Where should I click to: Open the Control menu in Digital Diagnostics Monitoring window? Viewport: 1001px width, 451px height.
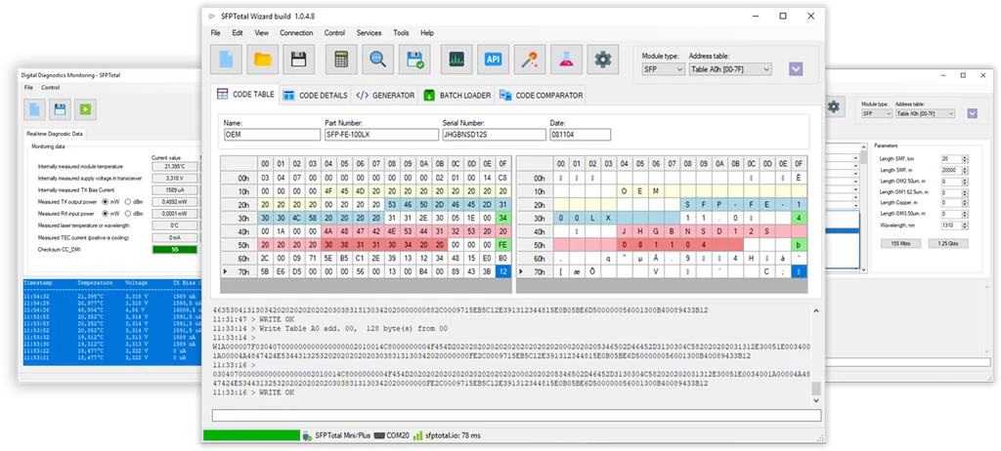coord(51,88)
